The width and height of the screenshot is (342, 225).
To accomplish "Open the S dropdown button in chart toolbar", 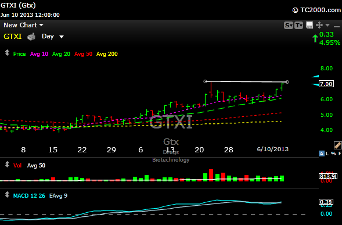I will tap(288, 26).
